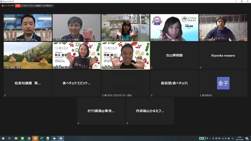
Task: Expand the LIVE custom livestream dropdown arrow
Action: point(53,6)
